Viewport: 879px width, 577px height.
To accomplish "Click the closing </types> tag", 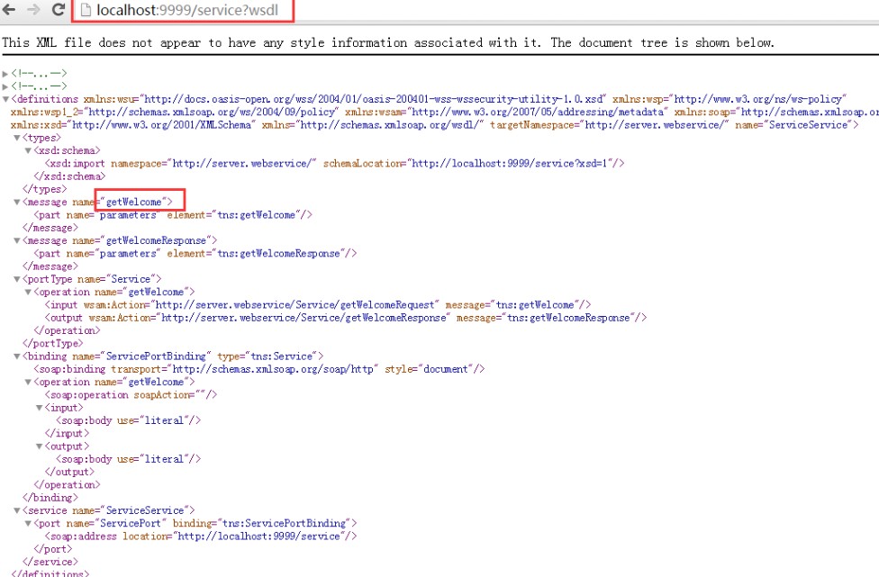I will coord(44,189).
